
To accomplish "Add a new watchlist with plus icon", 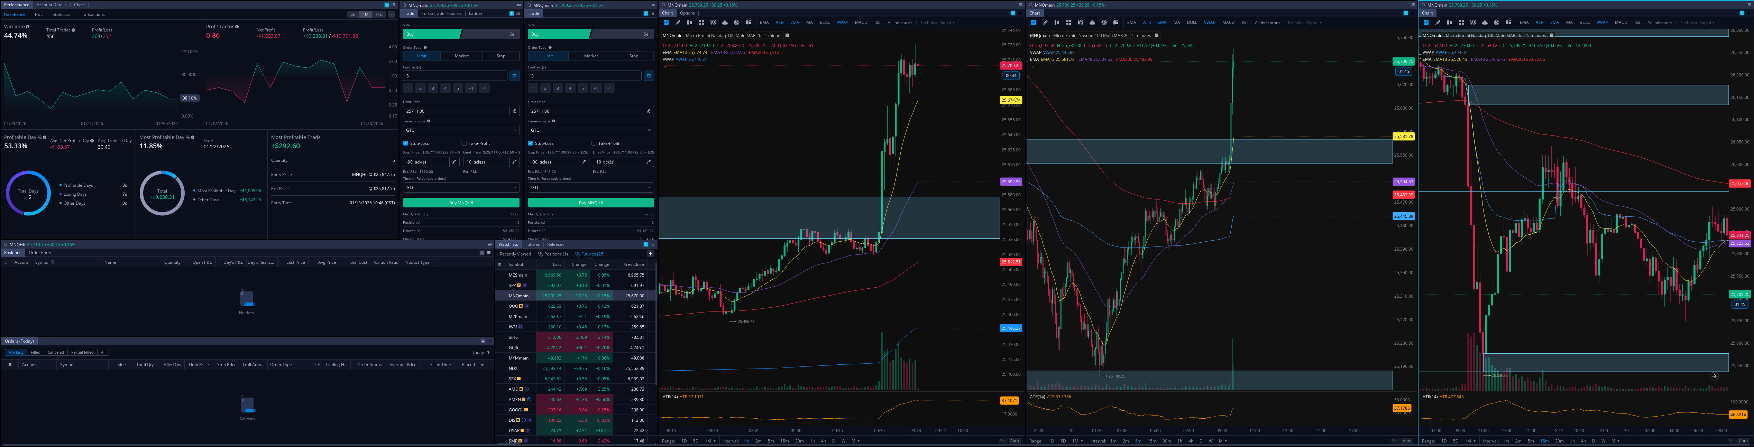I will pos(650,254).
